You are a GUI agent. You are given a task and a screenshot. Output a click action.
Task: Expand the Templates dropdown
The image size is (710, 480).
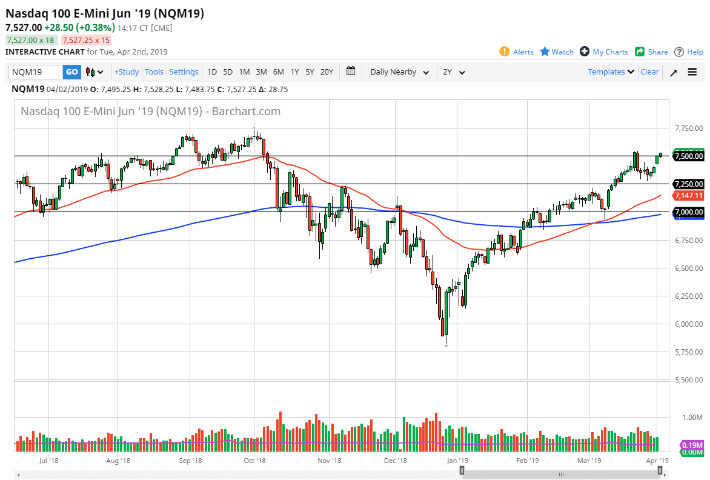pos(610,72)
